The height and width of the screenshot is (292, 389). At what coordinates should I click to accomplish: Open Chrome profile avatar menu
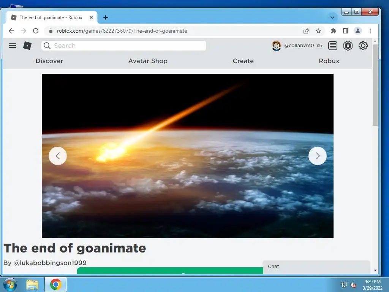[358, 31]
